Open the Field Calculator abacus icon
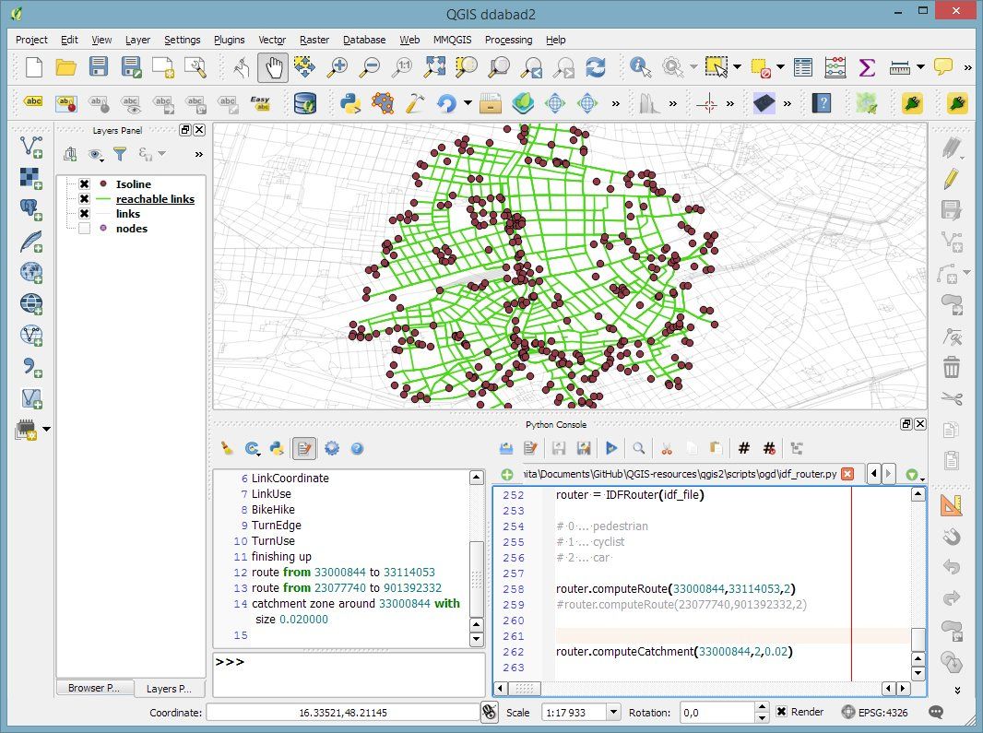Screen dimensions: 983x733 835,67
